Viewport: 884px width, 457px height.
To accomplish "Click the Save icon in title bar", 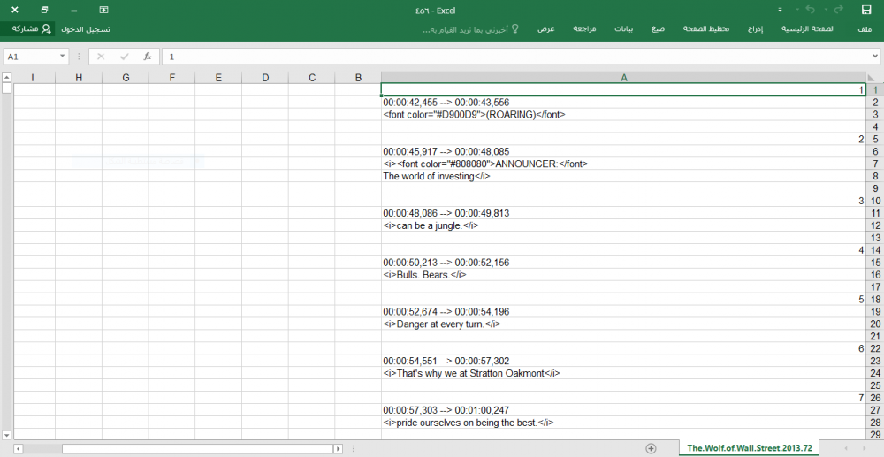I will [x=866, y=10].
